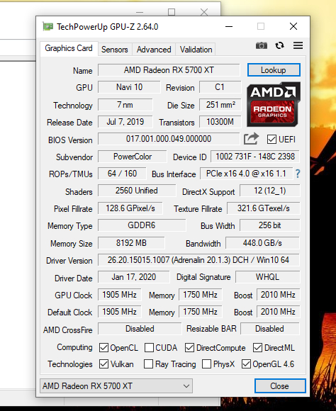Image resolution: width=336 pixels, height=411 pixels.
Task: Click the refresh arrows icon
Action: click(x=279, y=45)
